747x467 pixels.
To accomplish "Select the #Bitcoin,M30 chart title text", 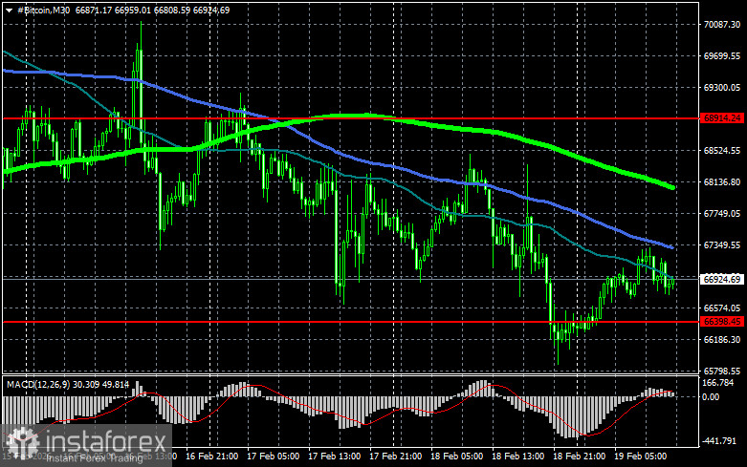I will click(43, 10).
